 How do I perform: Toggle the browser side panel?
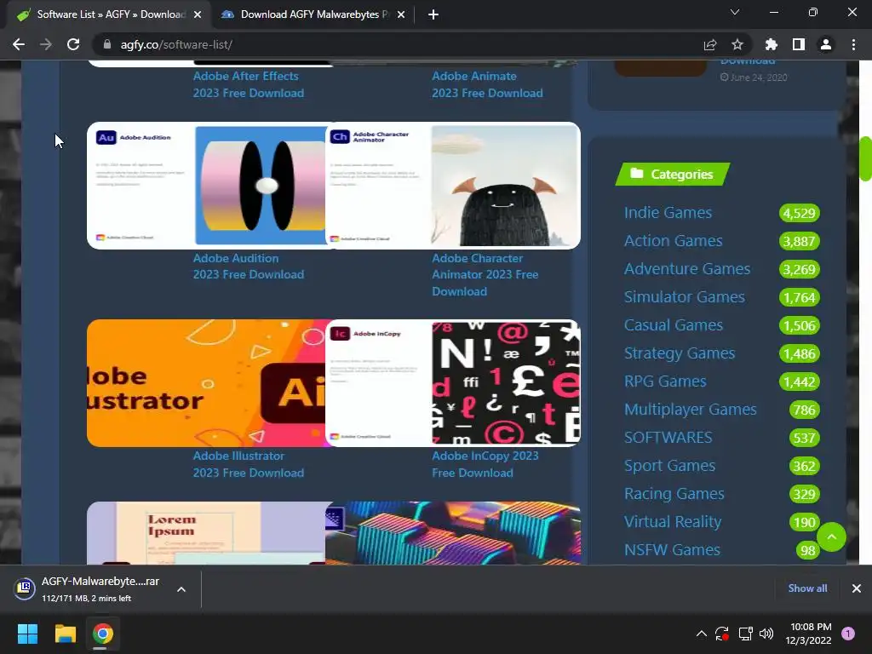(798, 44)
